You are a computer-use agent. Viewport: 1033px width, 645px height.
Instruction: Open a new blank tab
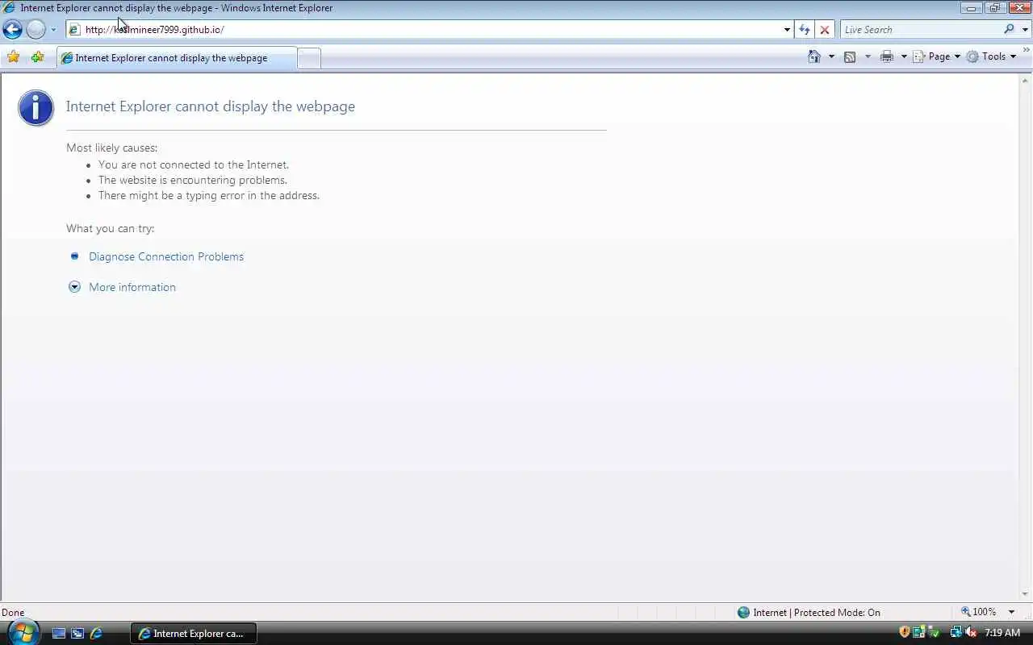click(309, 58)
